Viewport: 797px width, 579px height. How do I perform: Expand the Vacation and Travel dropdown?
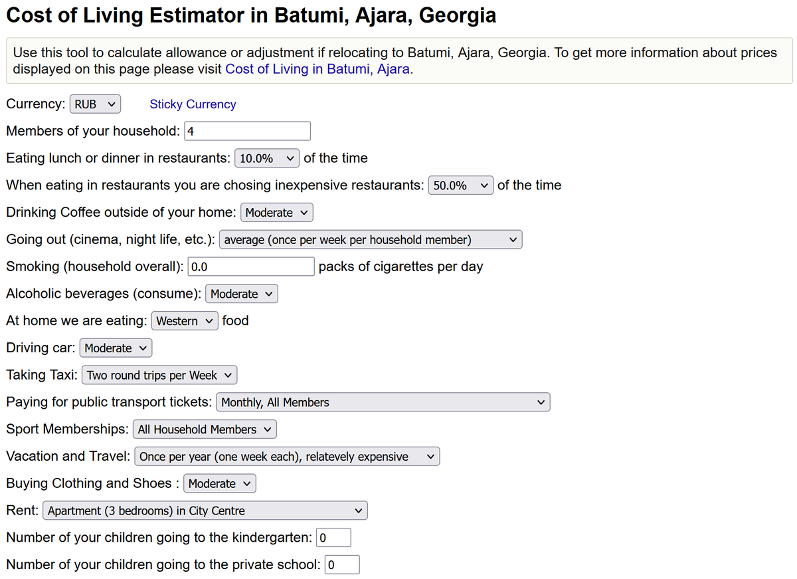287,457
